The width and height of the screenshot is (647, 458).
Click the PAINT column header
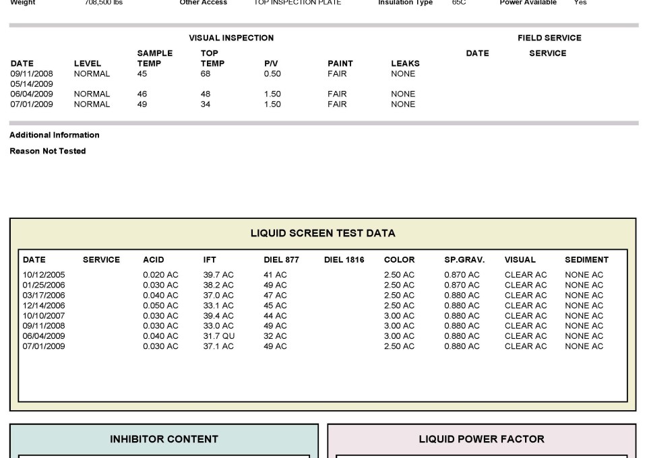pos(340,63)
